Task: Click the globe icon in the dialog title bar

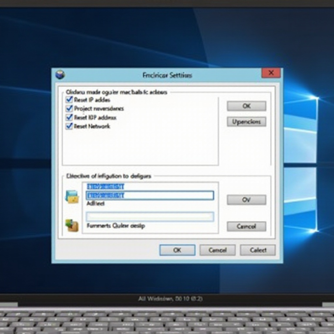Action: (x=60, y=75)
